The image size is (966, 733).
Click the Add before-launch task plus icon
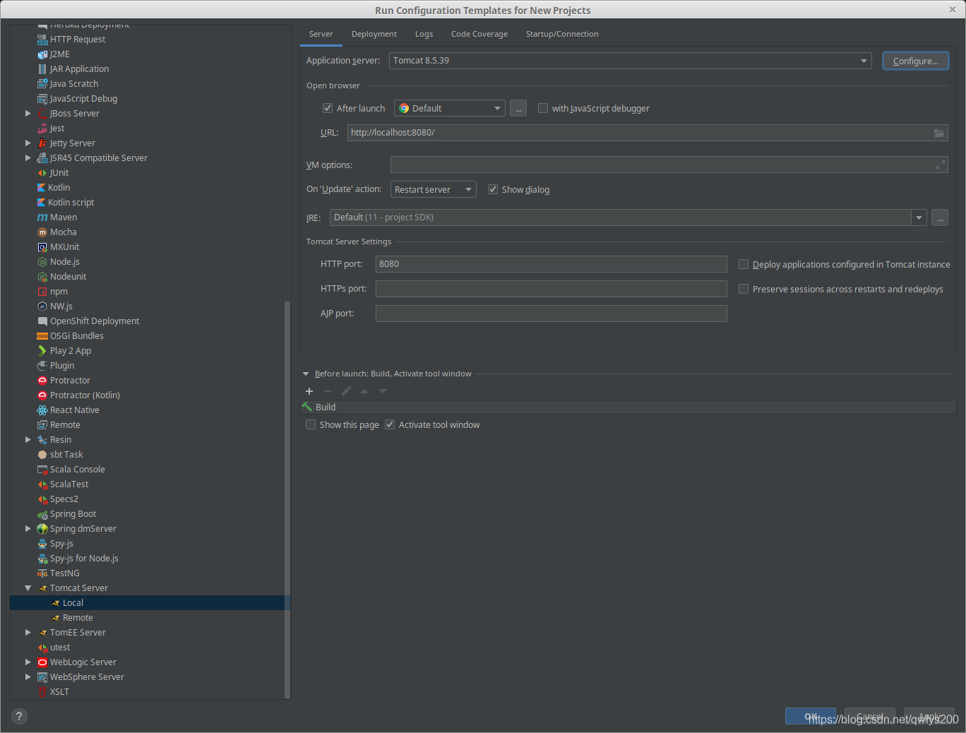(309, 391)
